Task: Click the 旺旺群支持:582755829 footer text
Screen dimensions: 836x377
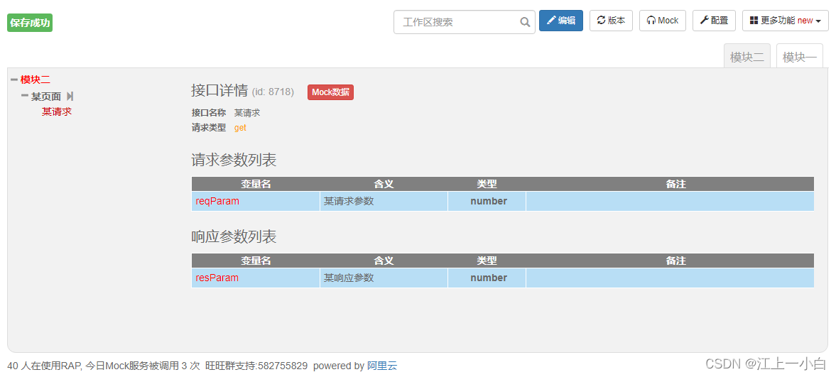Action: click(x=256, y=366)
